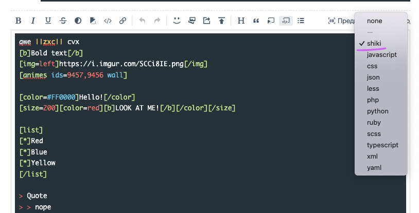This screenshot has width=419, height=213.
Task: Click the redo arrow
Action: pos(157,21)
